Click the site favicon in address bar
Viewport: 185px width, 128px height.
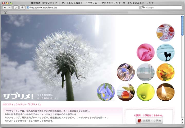point(28,7)
